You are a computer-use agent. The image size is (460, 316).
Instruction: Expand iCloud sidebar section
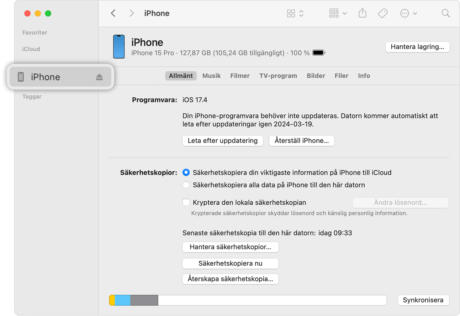coord(31,49)
